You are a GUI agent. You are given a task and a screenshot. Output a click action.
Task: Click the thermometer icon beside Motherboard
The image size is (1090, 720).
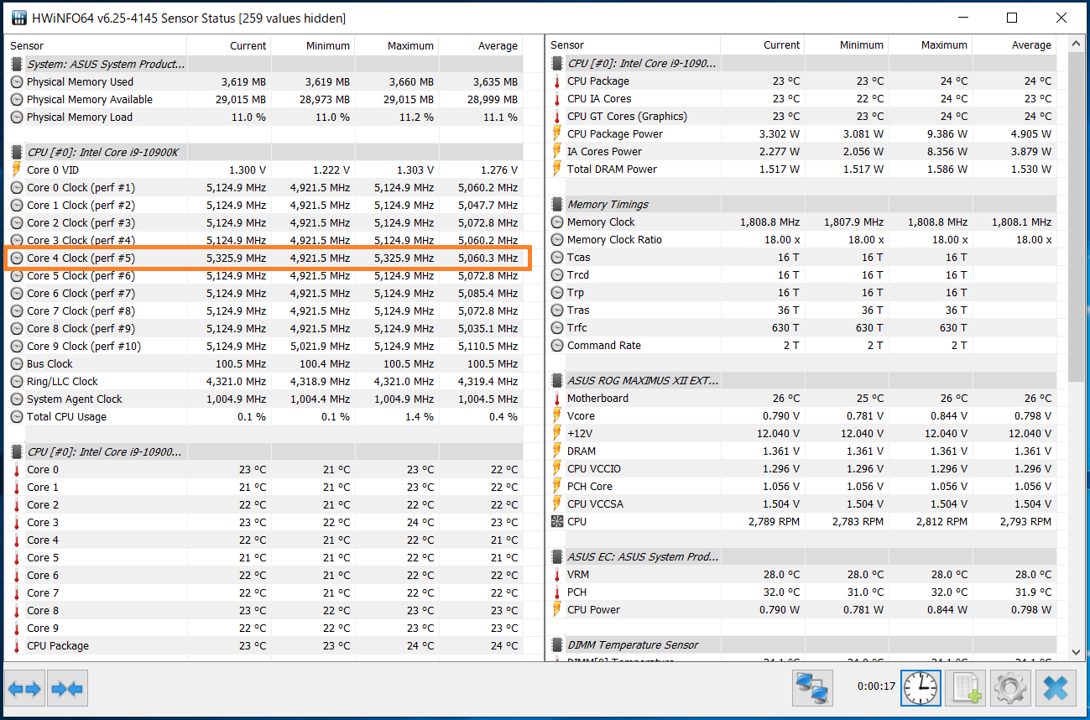click(x=557, y=399)
